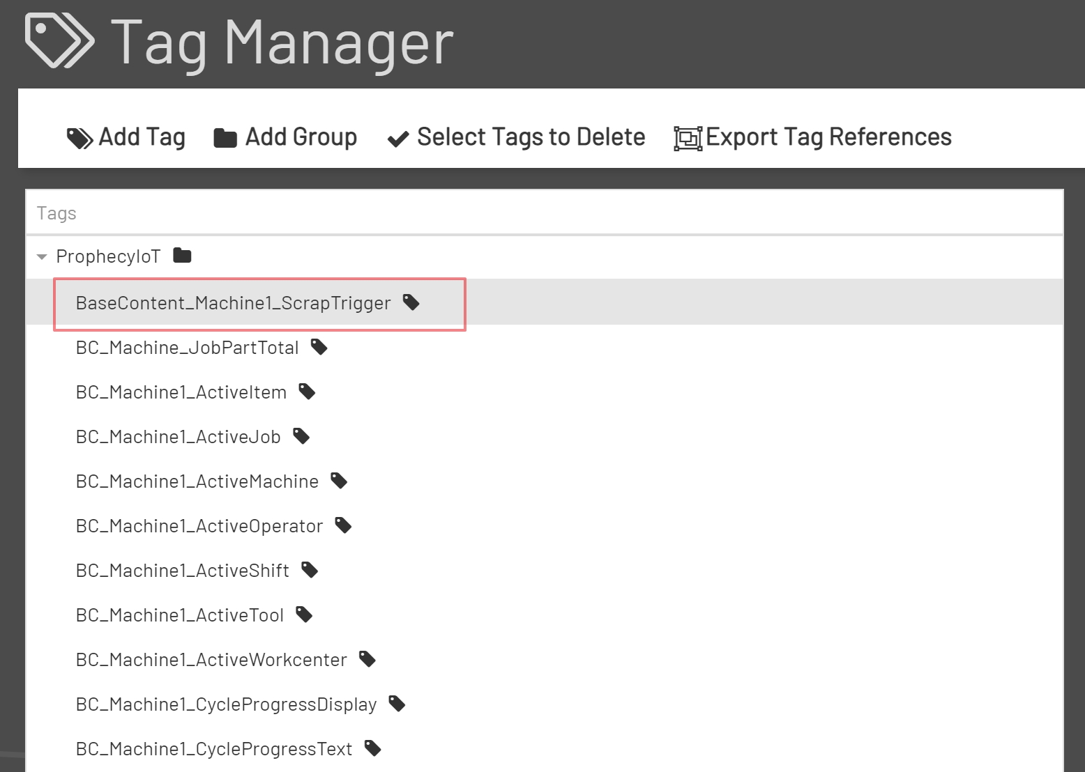
Task: Click the folder icon beside ProphecyIoT
Action: 181,255
